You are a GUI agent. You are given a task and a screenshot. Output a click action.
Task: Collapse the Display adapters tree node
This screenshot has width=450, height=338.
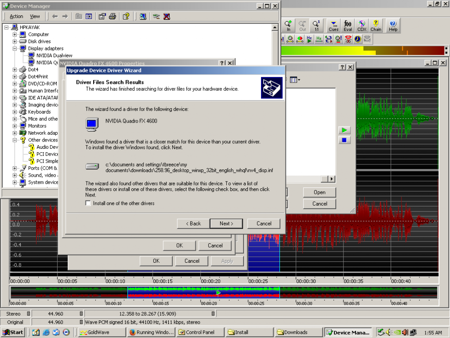pyautogui.click(x=15, y=48)
